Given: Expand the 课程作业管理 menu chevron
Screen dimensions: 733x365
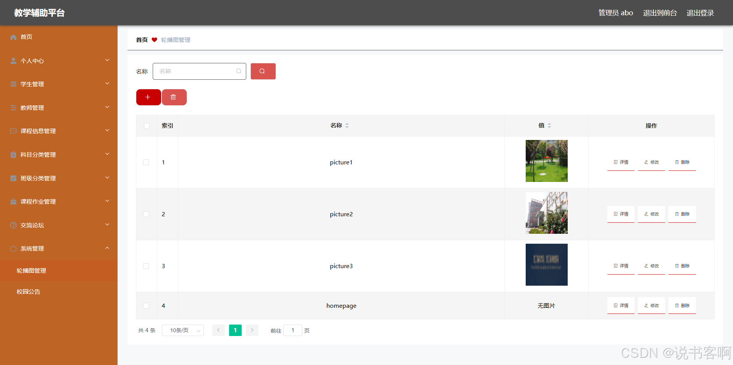Looking at the screenshot, I should coord(107,201).
